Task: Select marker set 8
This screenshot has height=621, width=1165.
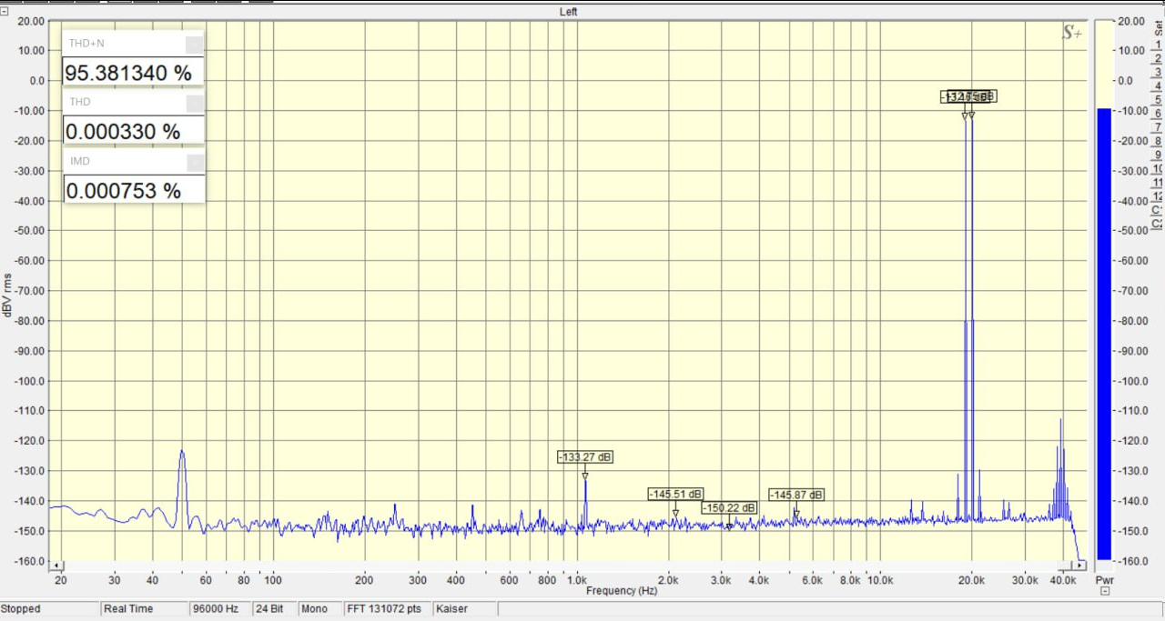Action: coord(1158,141)
